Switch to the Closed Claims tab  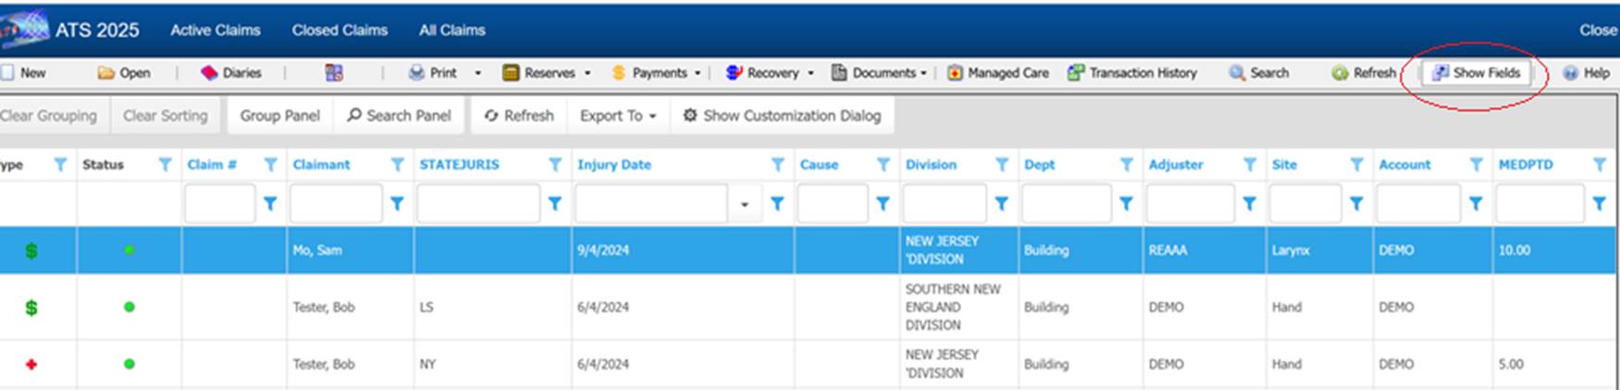click(x=340, y=30)
